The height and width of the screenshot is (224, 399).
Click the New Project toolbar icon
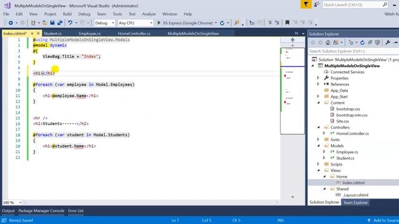tap(33, 23)
